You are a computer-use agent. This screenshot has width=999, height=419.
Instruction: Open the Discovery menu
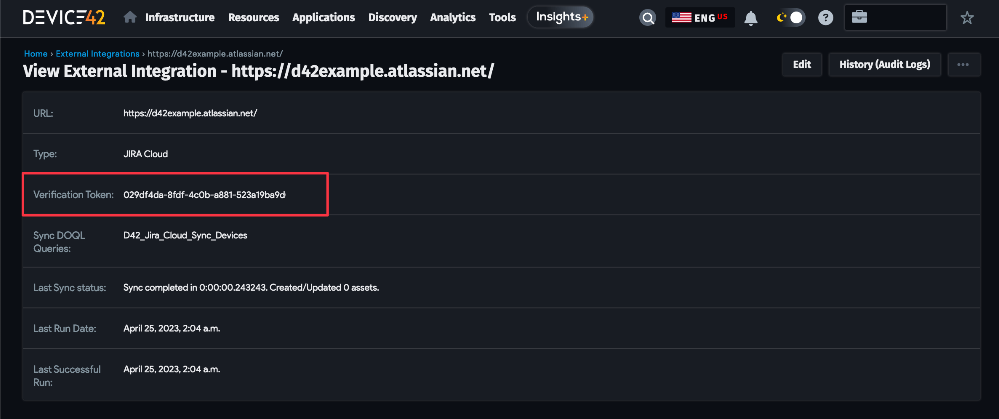coord(392,18)
